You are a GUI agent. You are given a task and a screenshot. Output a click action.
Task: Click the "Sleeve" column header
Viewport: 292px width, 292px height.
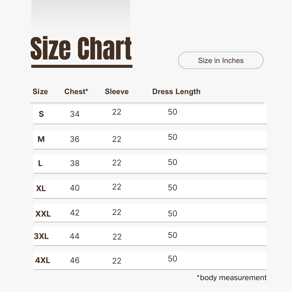(117, 92)
